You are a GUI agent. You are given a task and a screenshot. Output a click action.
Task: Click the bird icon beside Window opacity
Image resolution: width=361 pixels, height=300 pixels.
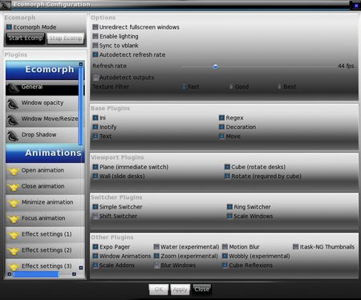pos(13,104)
